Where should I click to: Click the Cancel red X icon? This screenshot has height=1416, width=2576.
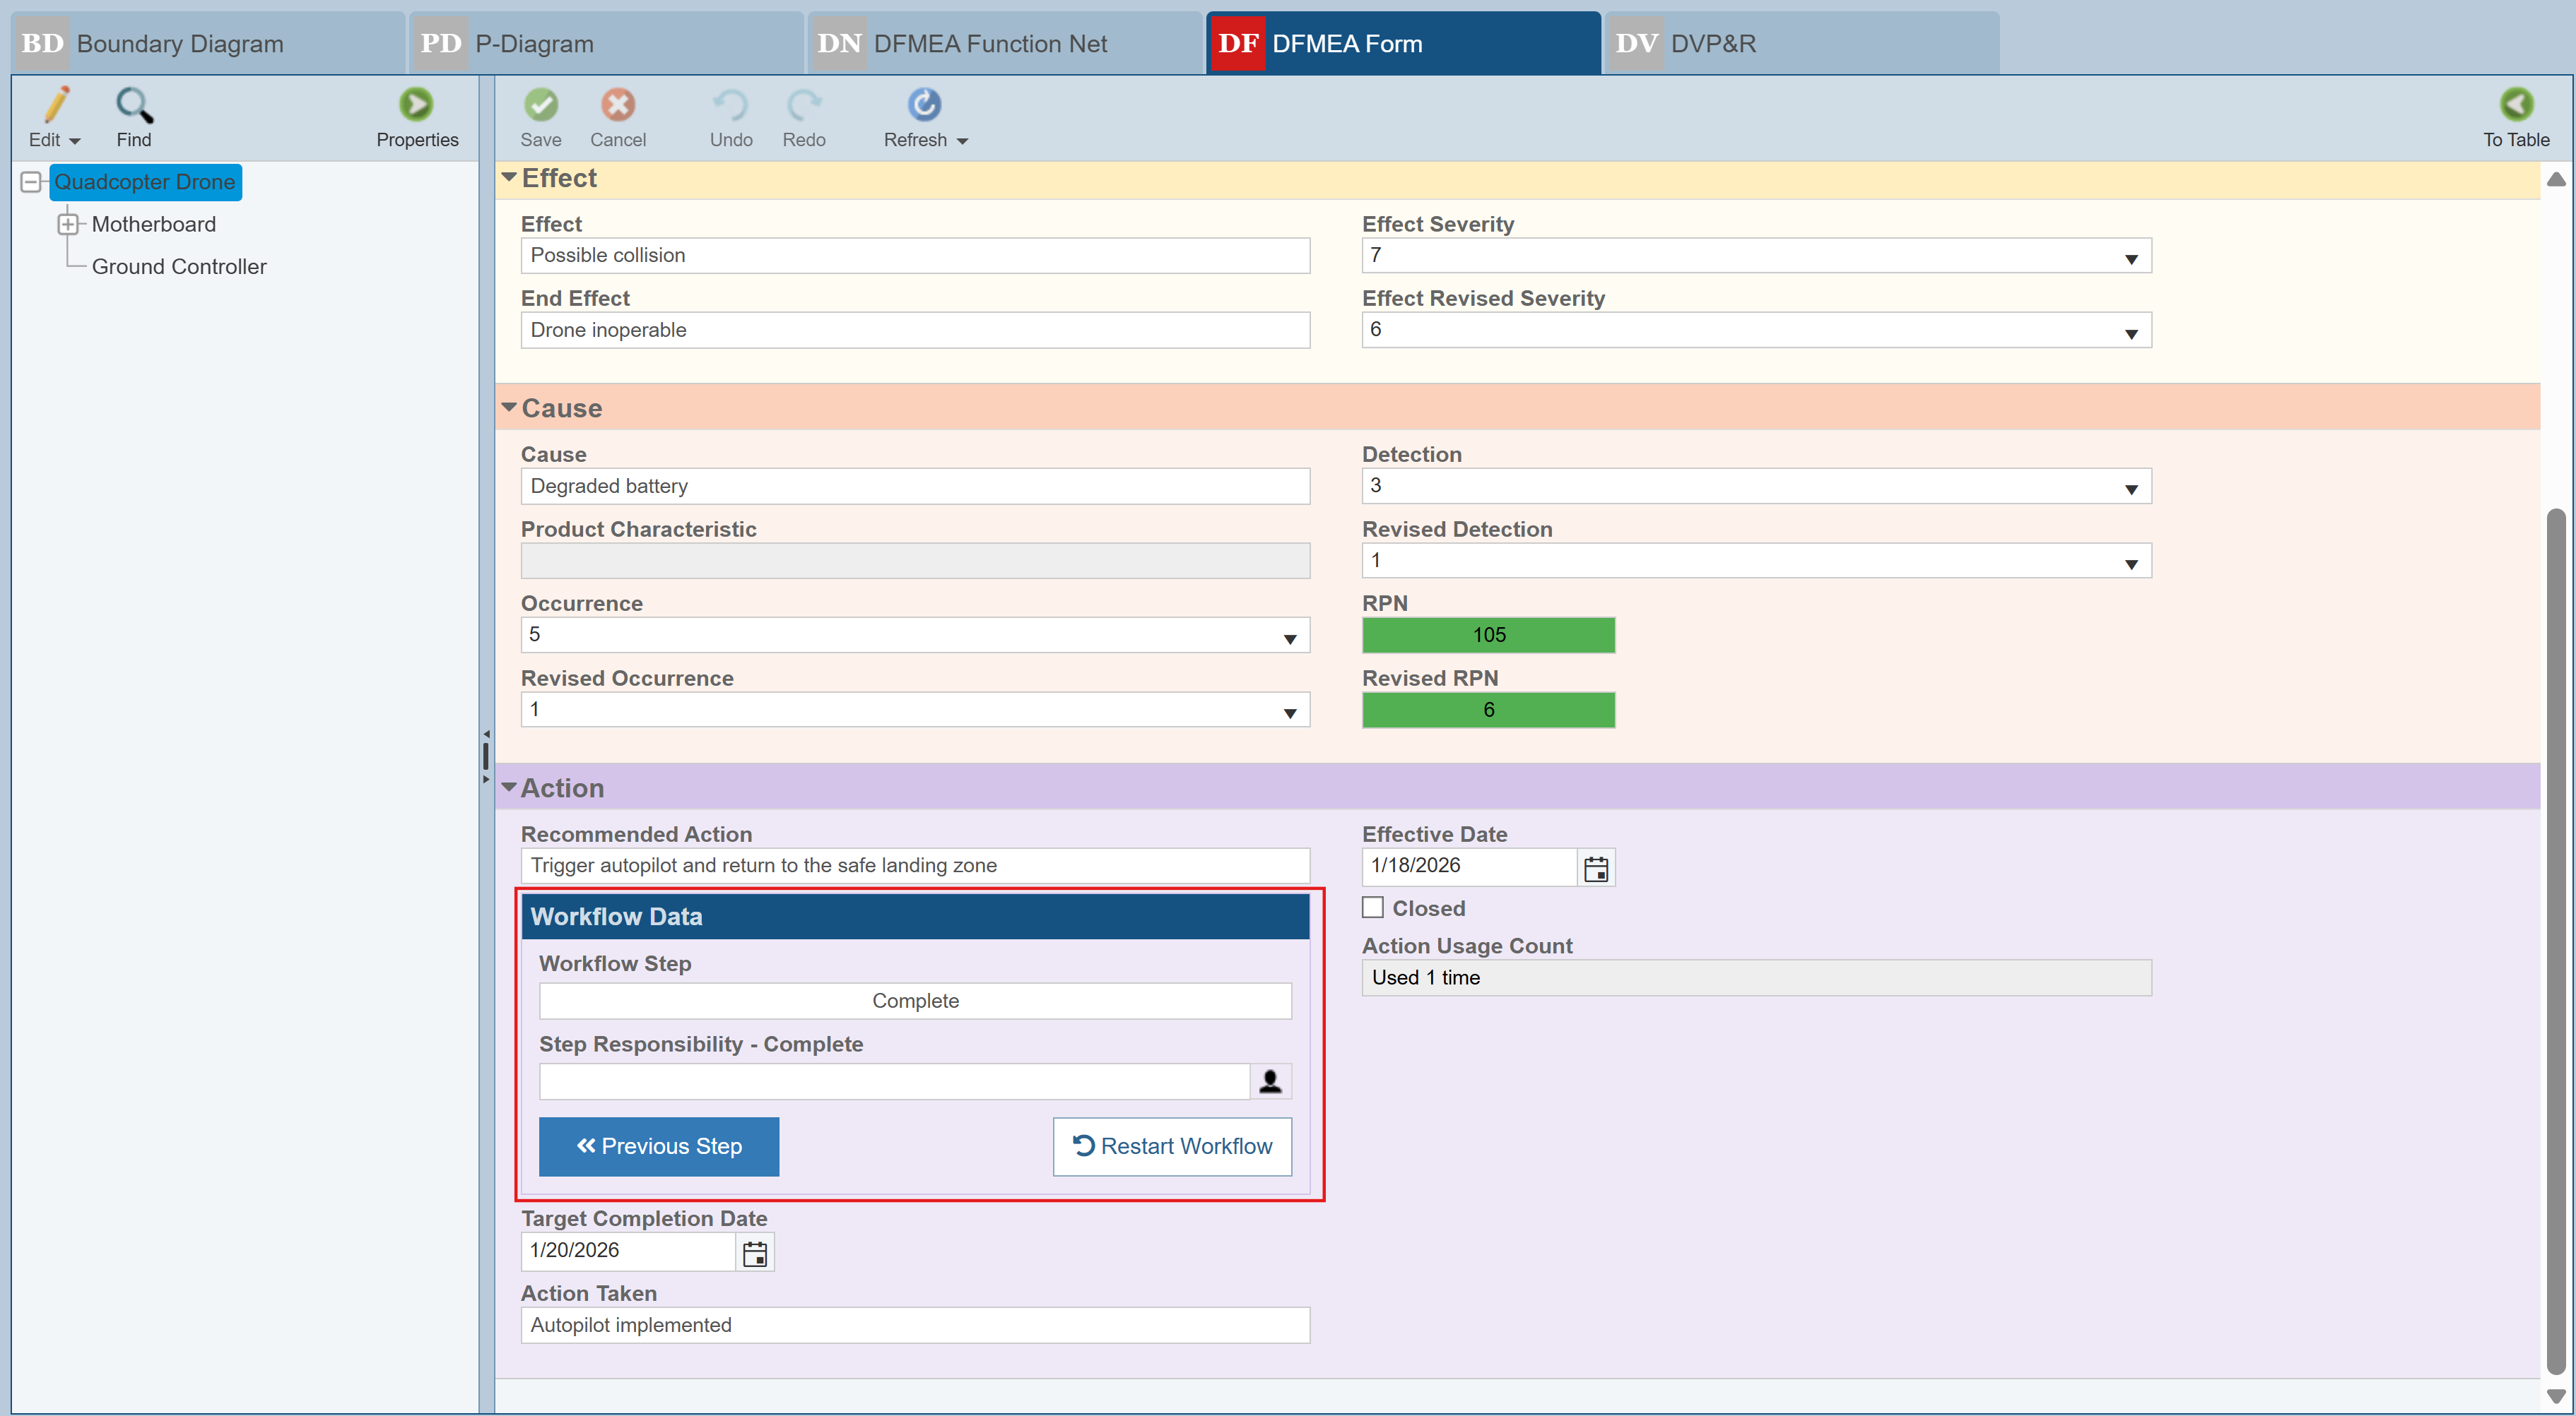(617, 105)
